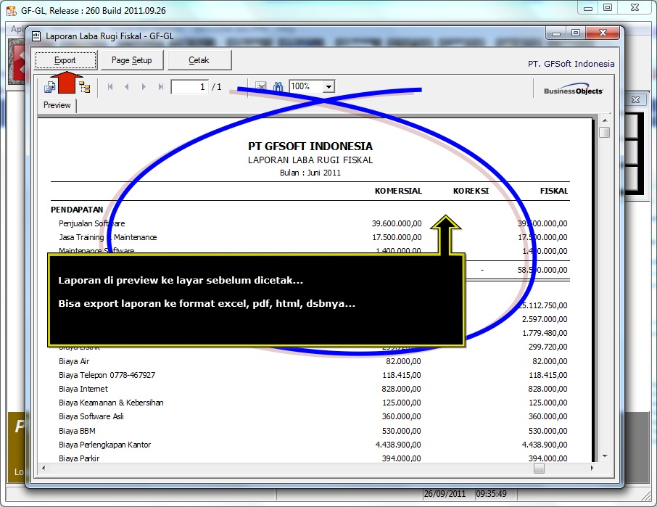Go to the previous page
Image resolution: width=657 pixels, height=507 pixels.
click(126, 87)
